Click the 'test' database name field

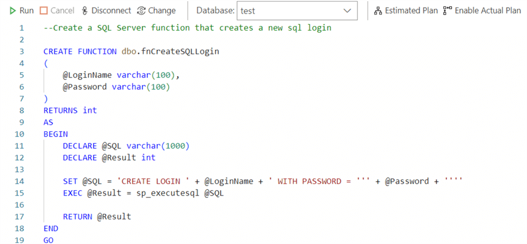pyautogui.click(x=284, y=11)
